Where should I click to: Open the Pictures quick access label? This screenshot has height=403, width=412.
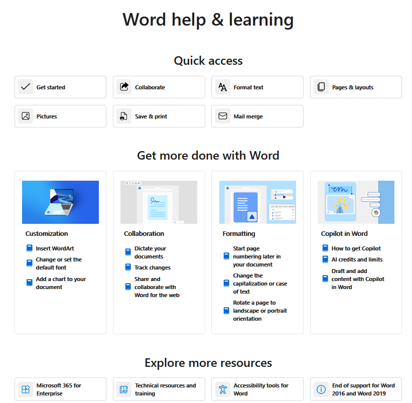tap(47, 116)
